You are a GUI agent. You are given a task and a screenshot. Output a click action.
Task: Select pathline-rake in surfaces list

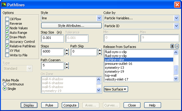tap(139, 60)
